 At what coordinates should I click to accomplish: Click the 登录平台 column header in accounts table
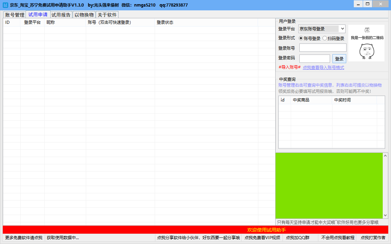(32, 22)
